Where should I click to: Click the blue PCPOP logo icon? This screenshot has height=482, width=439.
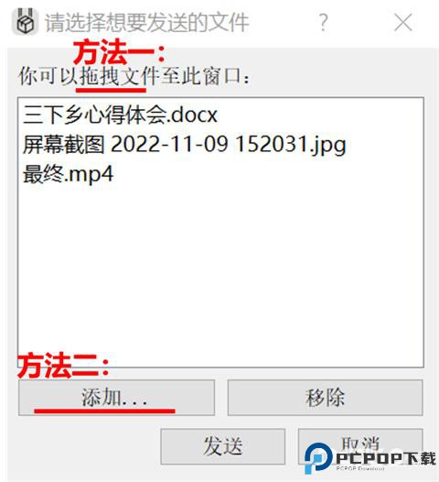click(318, 458)
